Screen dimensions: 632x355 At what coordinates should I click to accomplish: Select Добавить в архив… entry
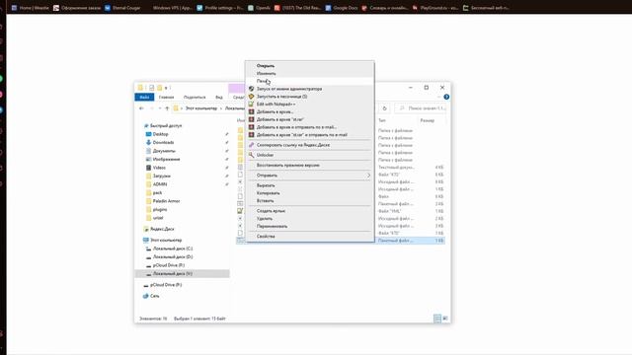pos(309,111)
